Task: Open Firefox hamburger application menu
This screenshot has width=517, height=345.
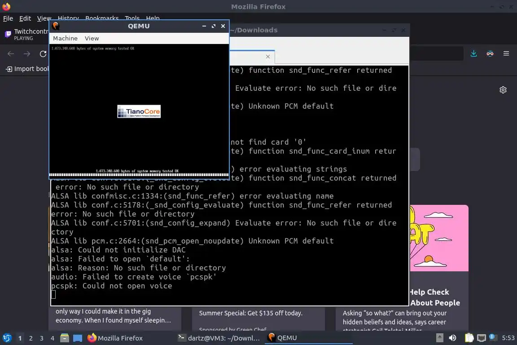Action: (506, 53)
